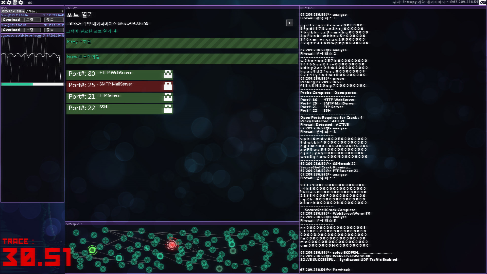Click the Port# 25 SMTP MailServer icon
Viewport: 487px width, 274px height.
168,85
